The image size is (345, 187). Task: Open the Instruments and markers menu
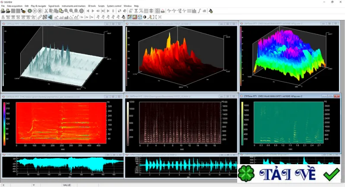[73, 6]
